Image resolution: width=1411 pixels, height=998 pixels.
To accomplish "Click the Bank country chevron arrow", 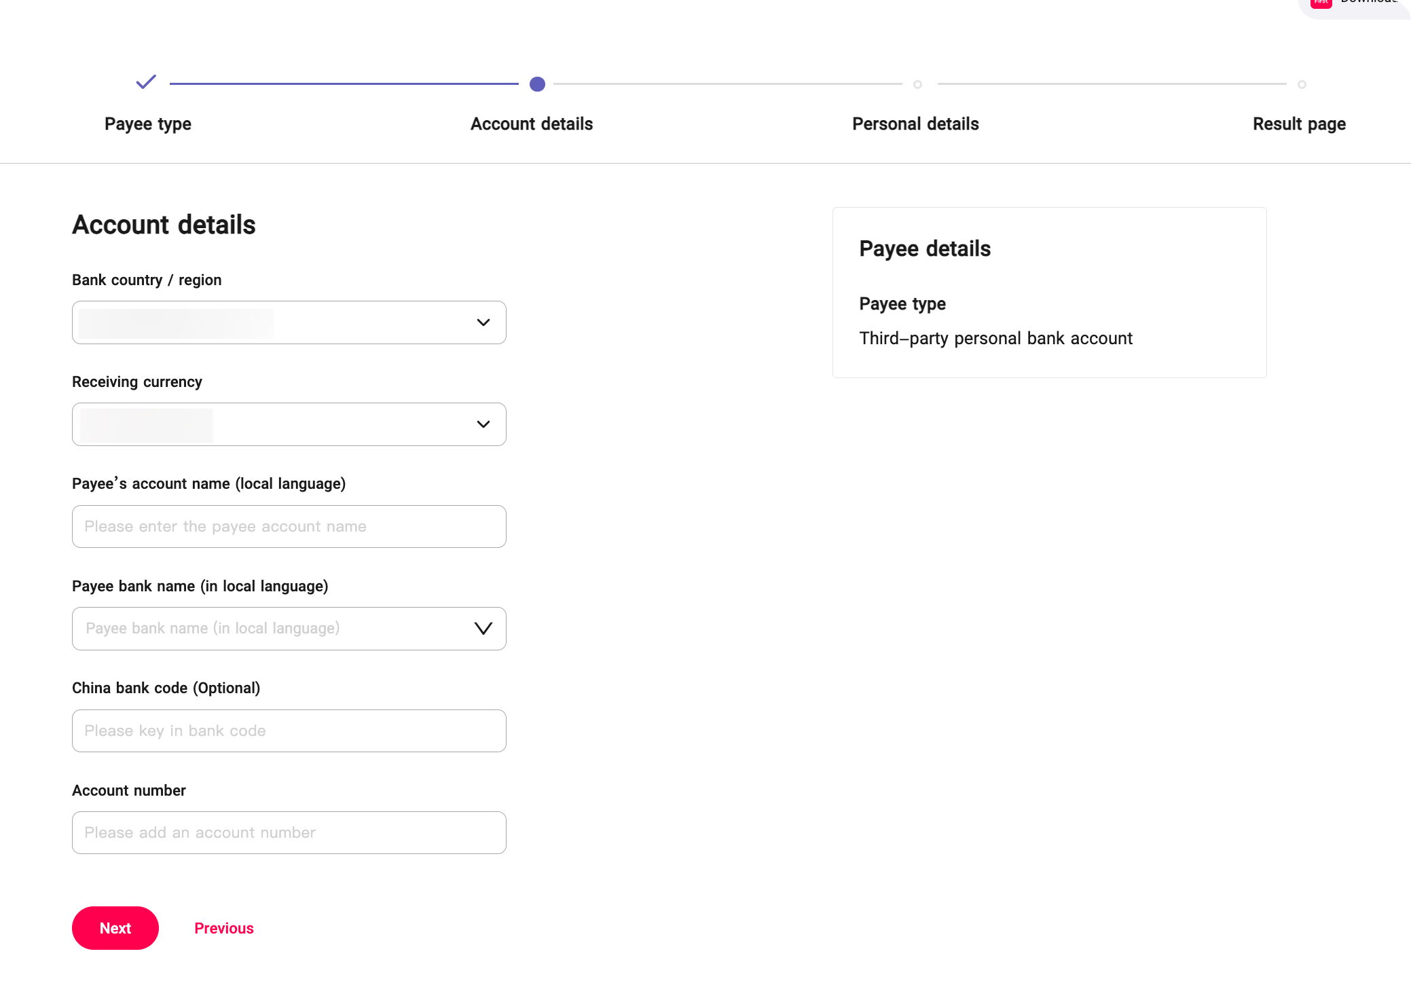I will tap(483, 322).
